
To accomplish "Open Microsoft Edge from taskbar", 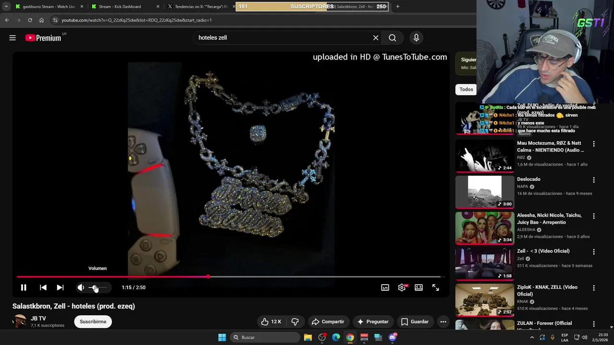I will coord(336,337).
